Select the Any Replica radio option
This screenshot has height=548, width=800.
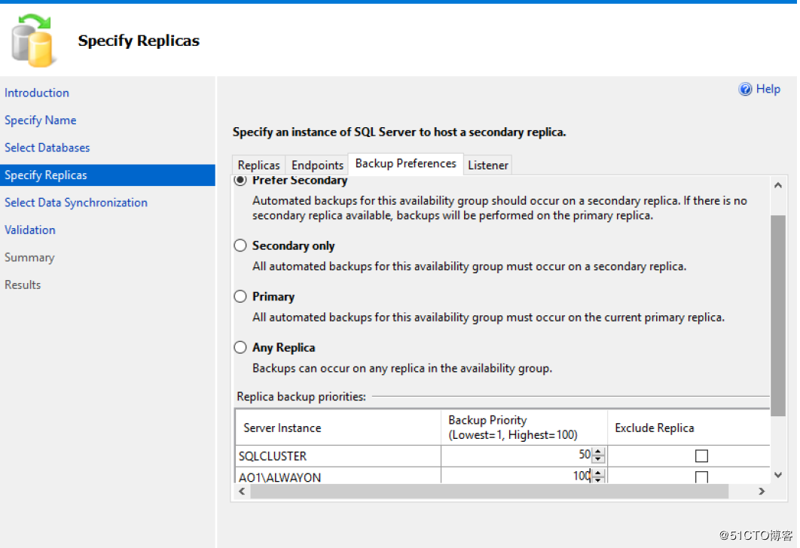[240, 348]
